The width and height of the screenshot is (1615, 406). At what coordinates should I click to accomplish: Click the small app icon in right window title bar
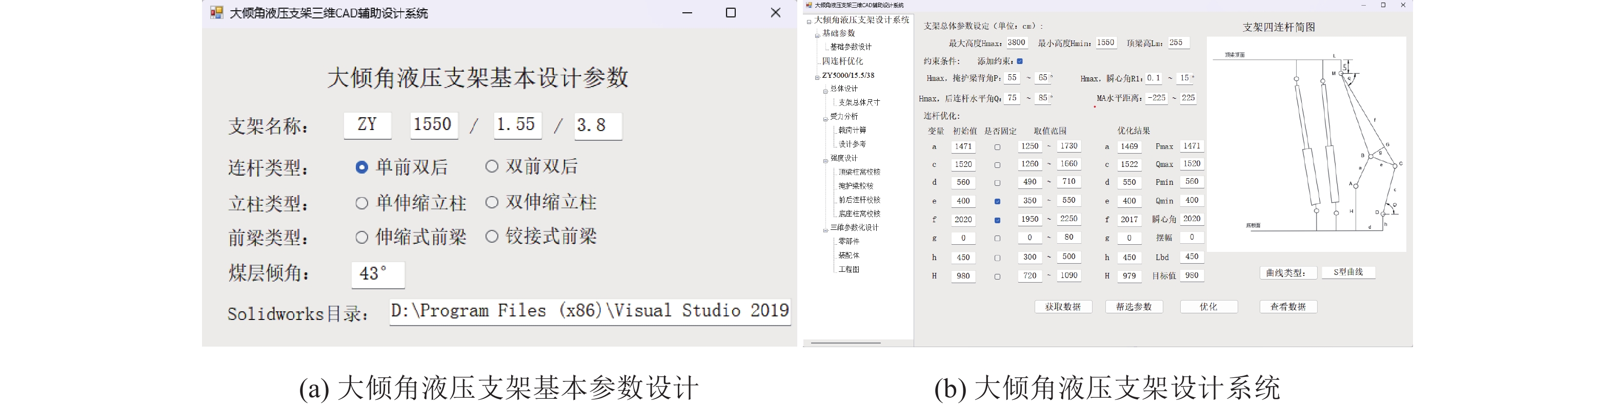[x=809, y=5]
